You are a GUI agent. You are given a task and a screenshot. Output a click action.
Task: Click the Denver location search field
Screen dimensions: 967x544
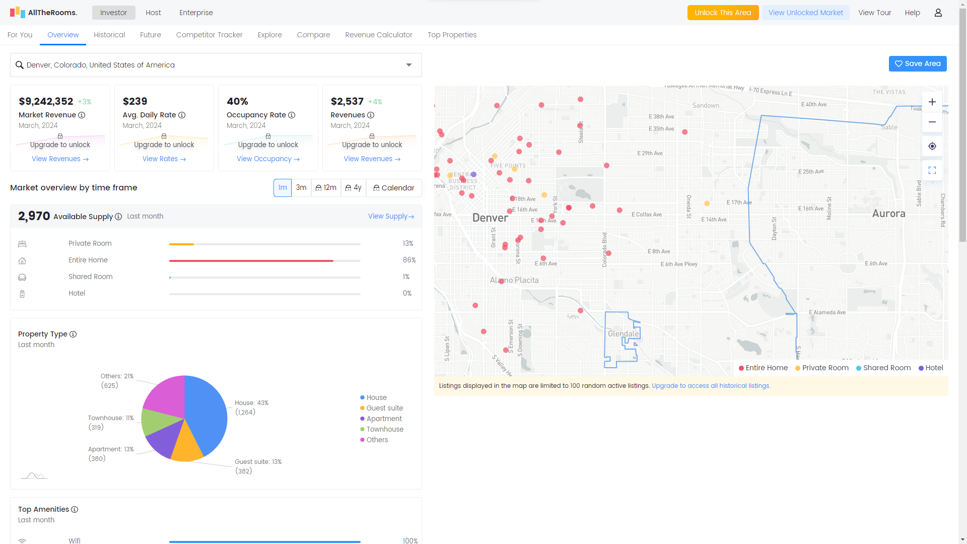216,65
